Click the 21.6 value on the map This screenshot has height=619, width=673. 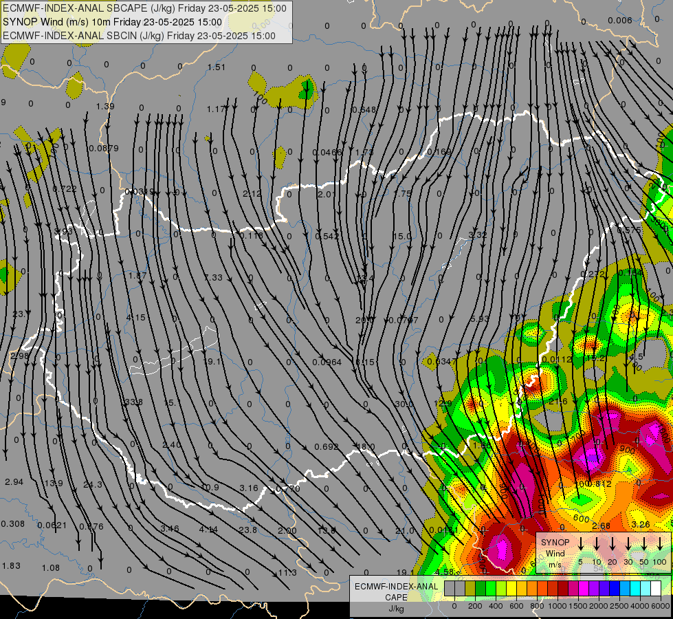point(558,401)
